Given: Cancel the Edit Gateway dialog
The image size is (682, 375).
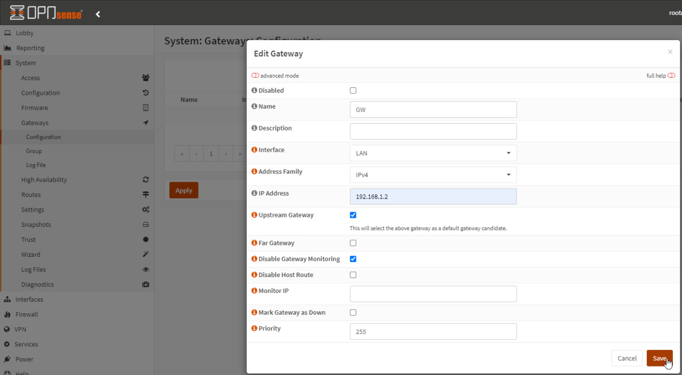Looking at the screenshot, I should (x=627, y=358).
